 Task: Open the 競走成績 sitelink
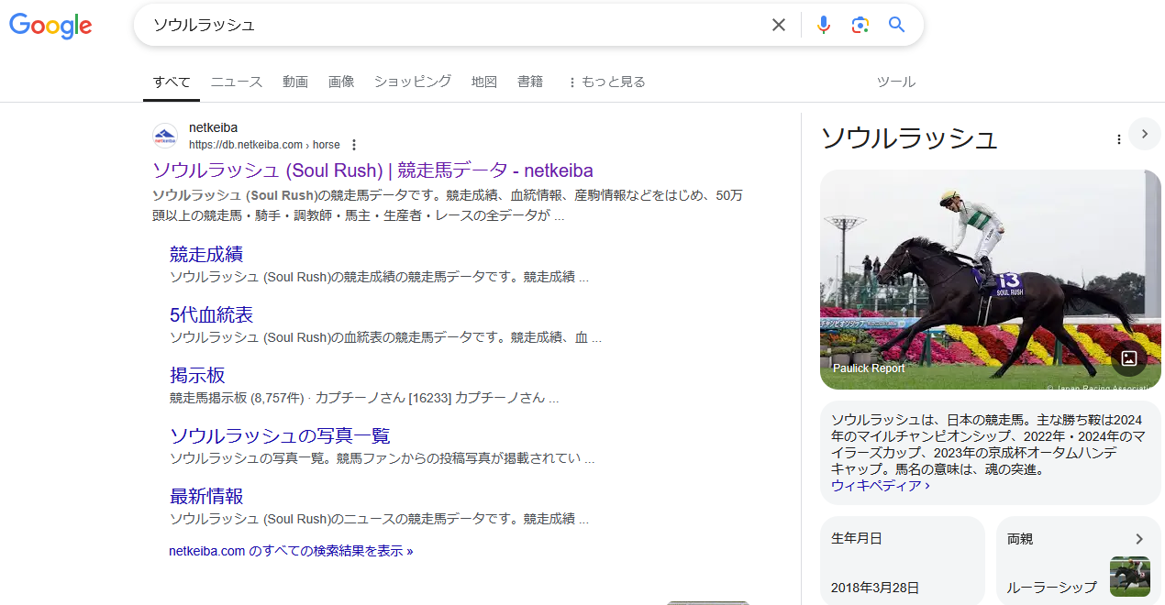pos(206,254)
